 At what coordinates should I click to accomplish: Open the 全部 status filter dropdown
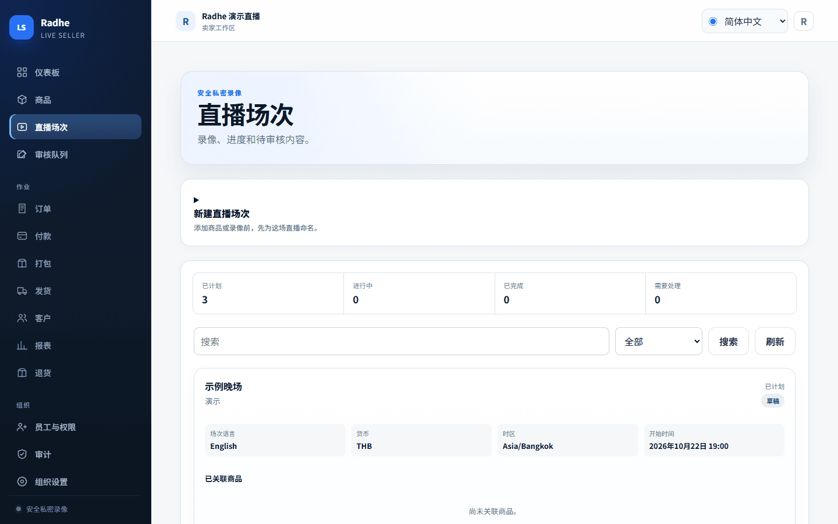click(x=659, y=341)
